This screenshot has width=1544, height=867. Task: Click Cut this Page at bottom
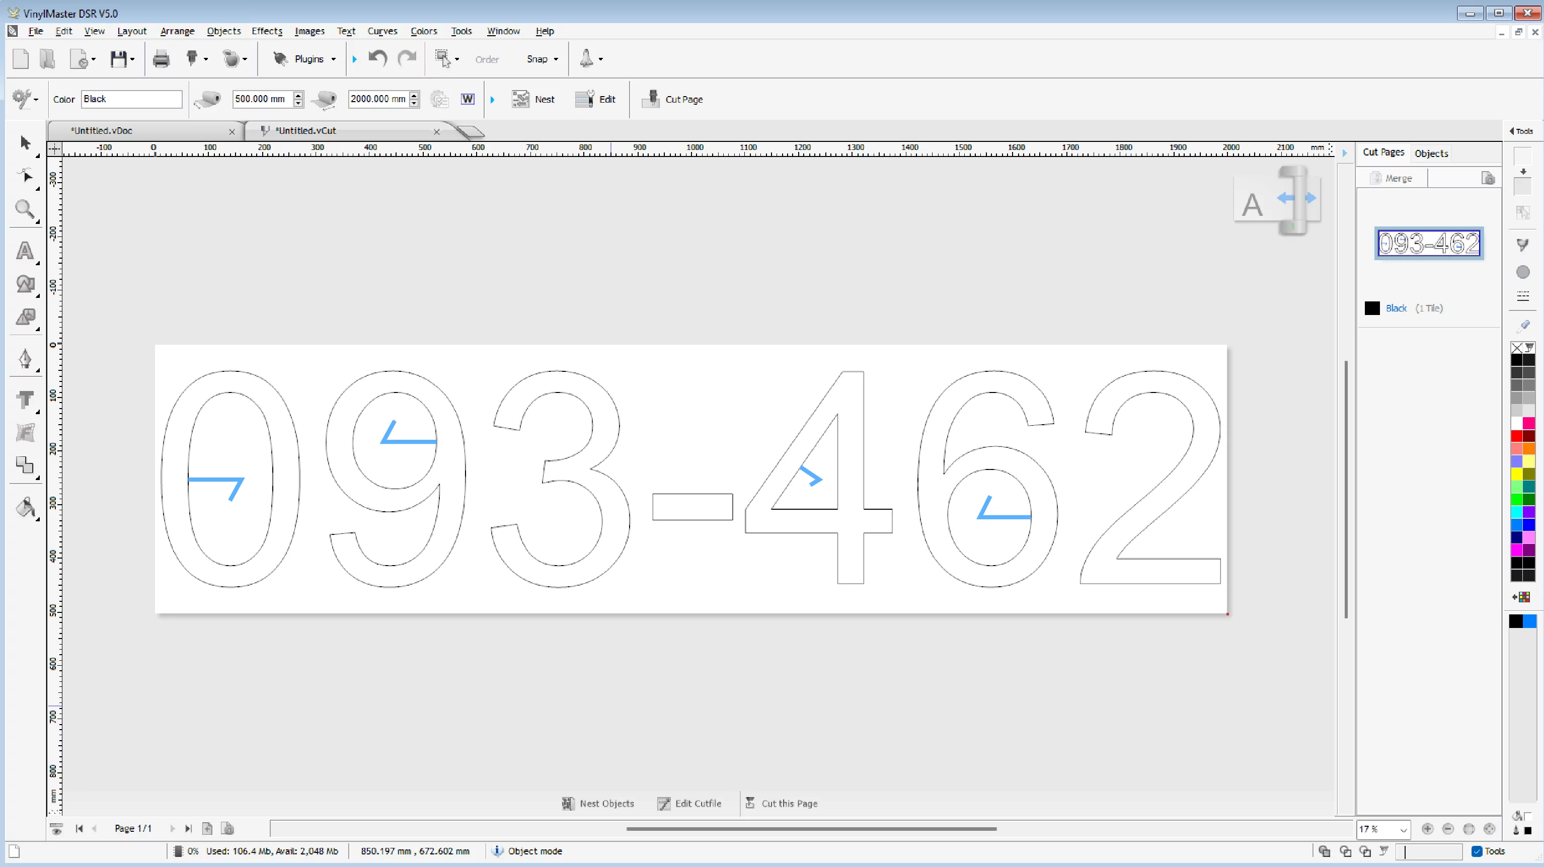pos(781,804)
